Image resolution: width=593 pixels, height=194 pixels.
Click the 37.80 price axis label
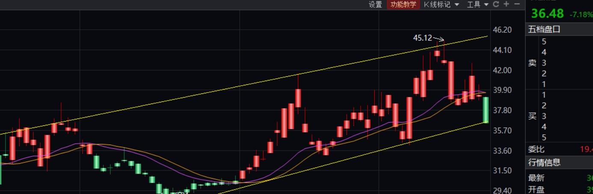502,110
